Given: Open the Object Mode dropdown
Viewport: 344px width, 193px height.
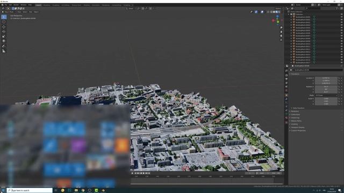Looking at the screenshot, I should coord(9,12).
